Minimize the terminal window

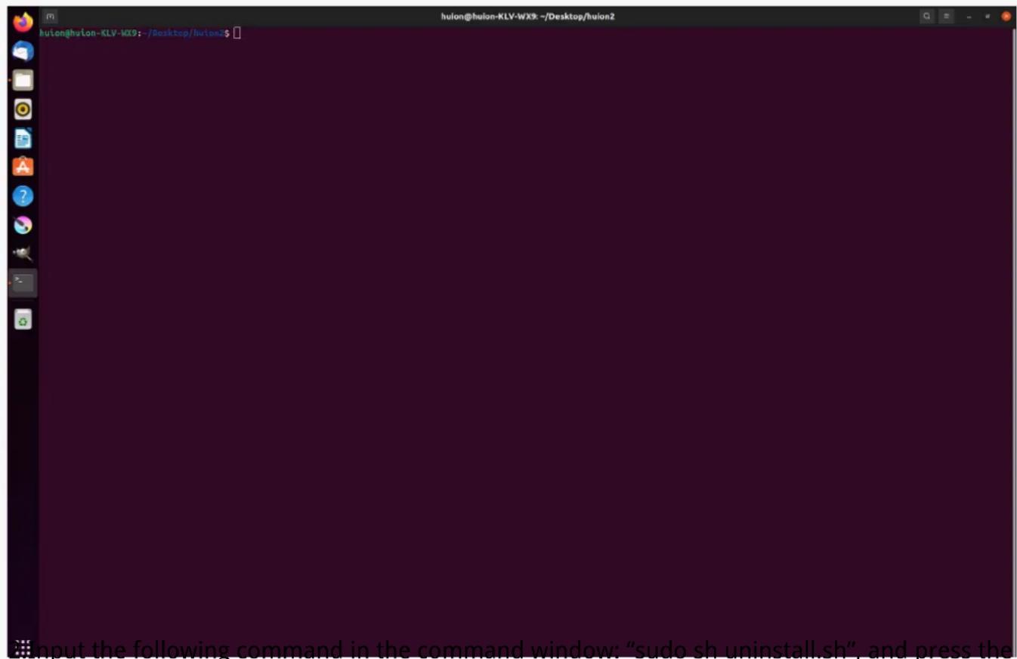(969, 17)
